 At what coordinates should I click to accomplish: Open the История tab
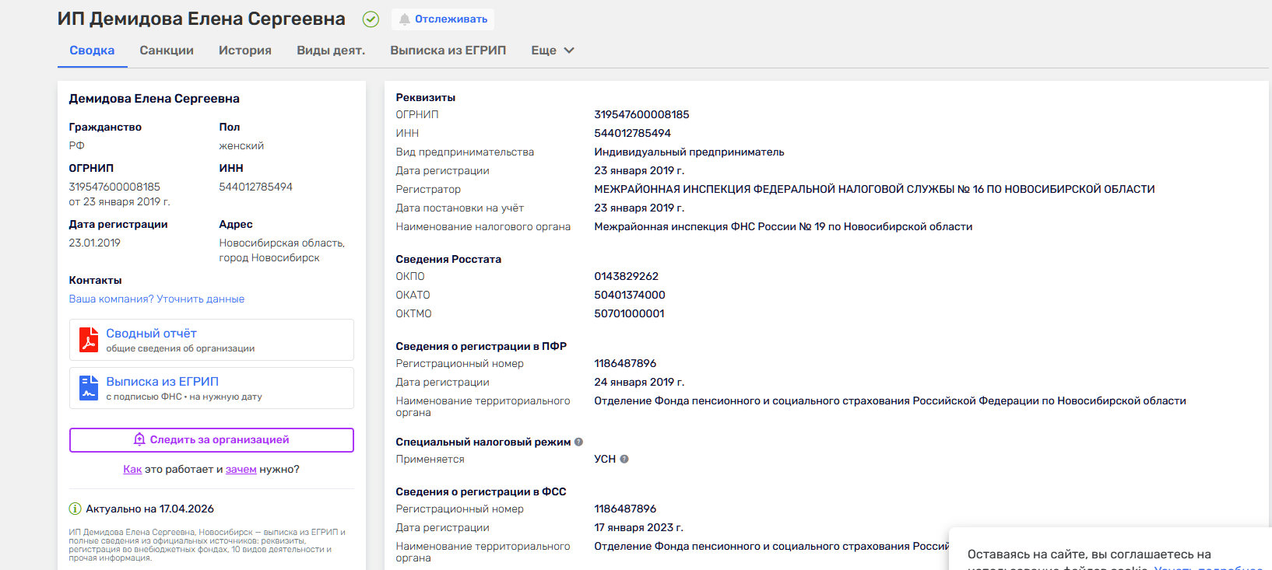(x=245, y=51)
